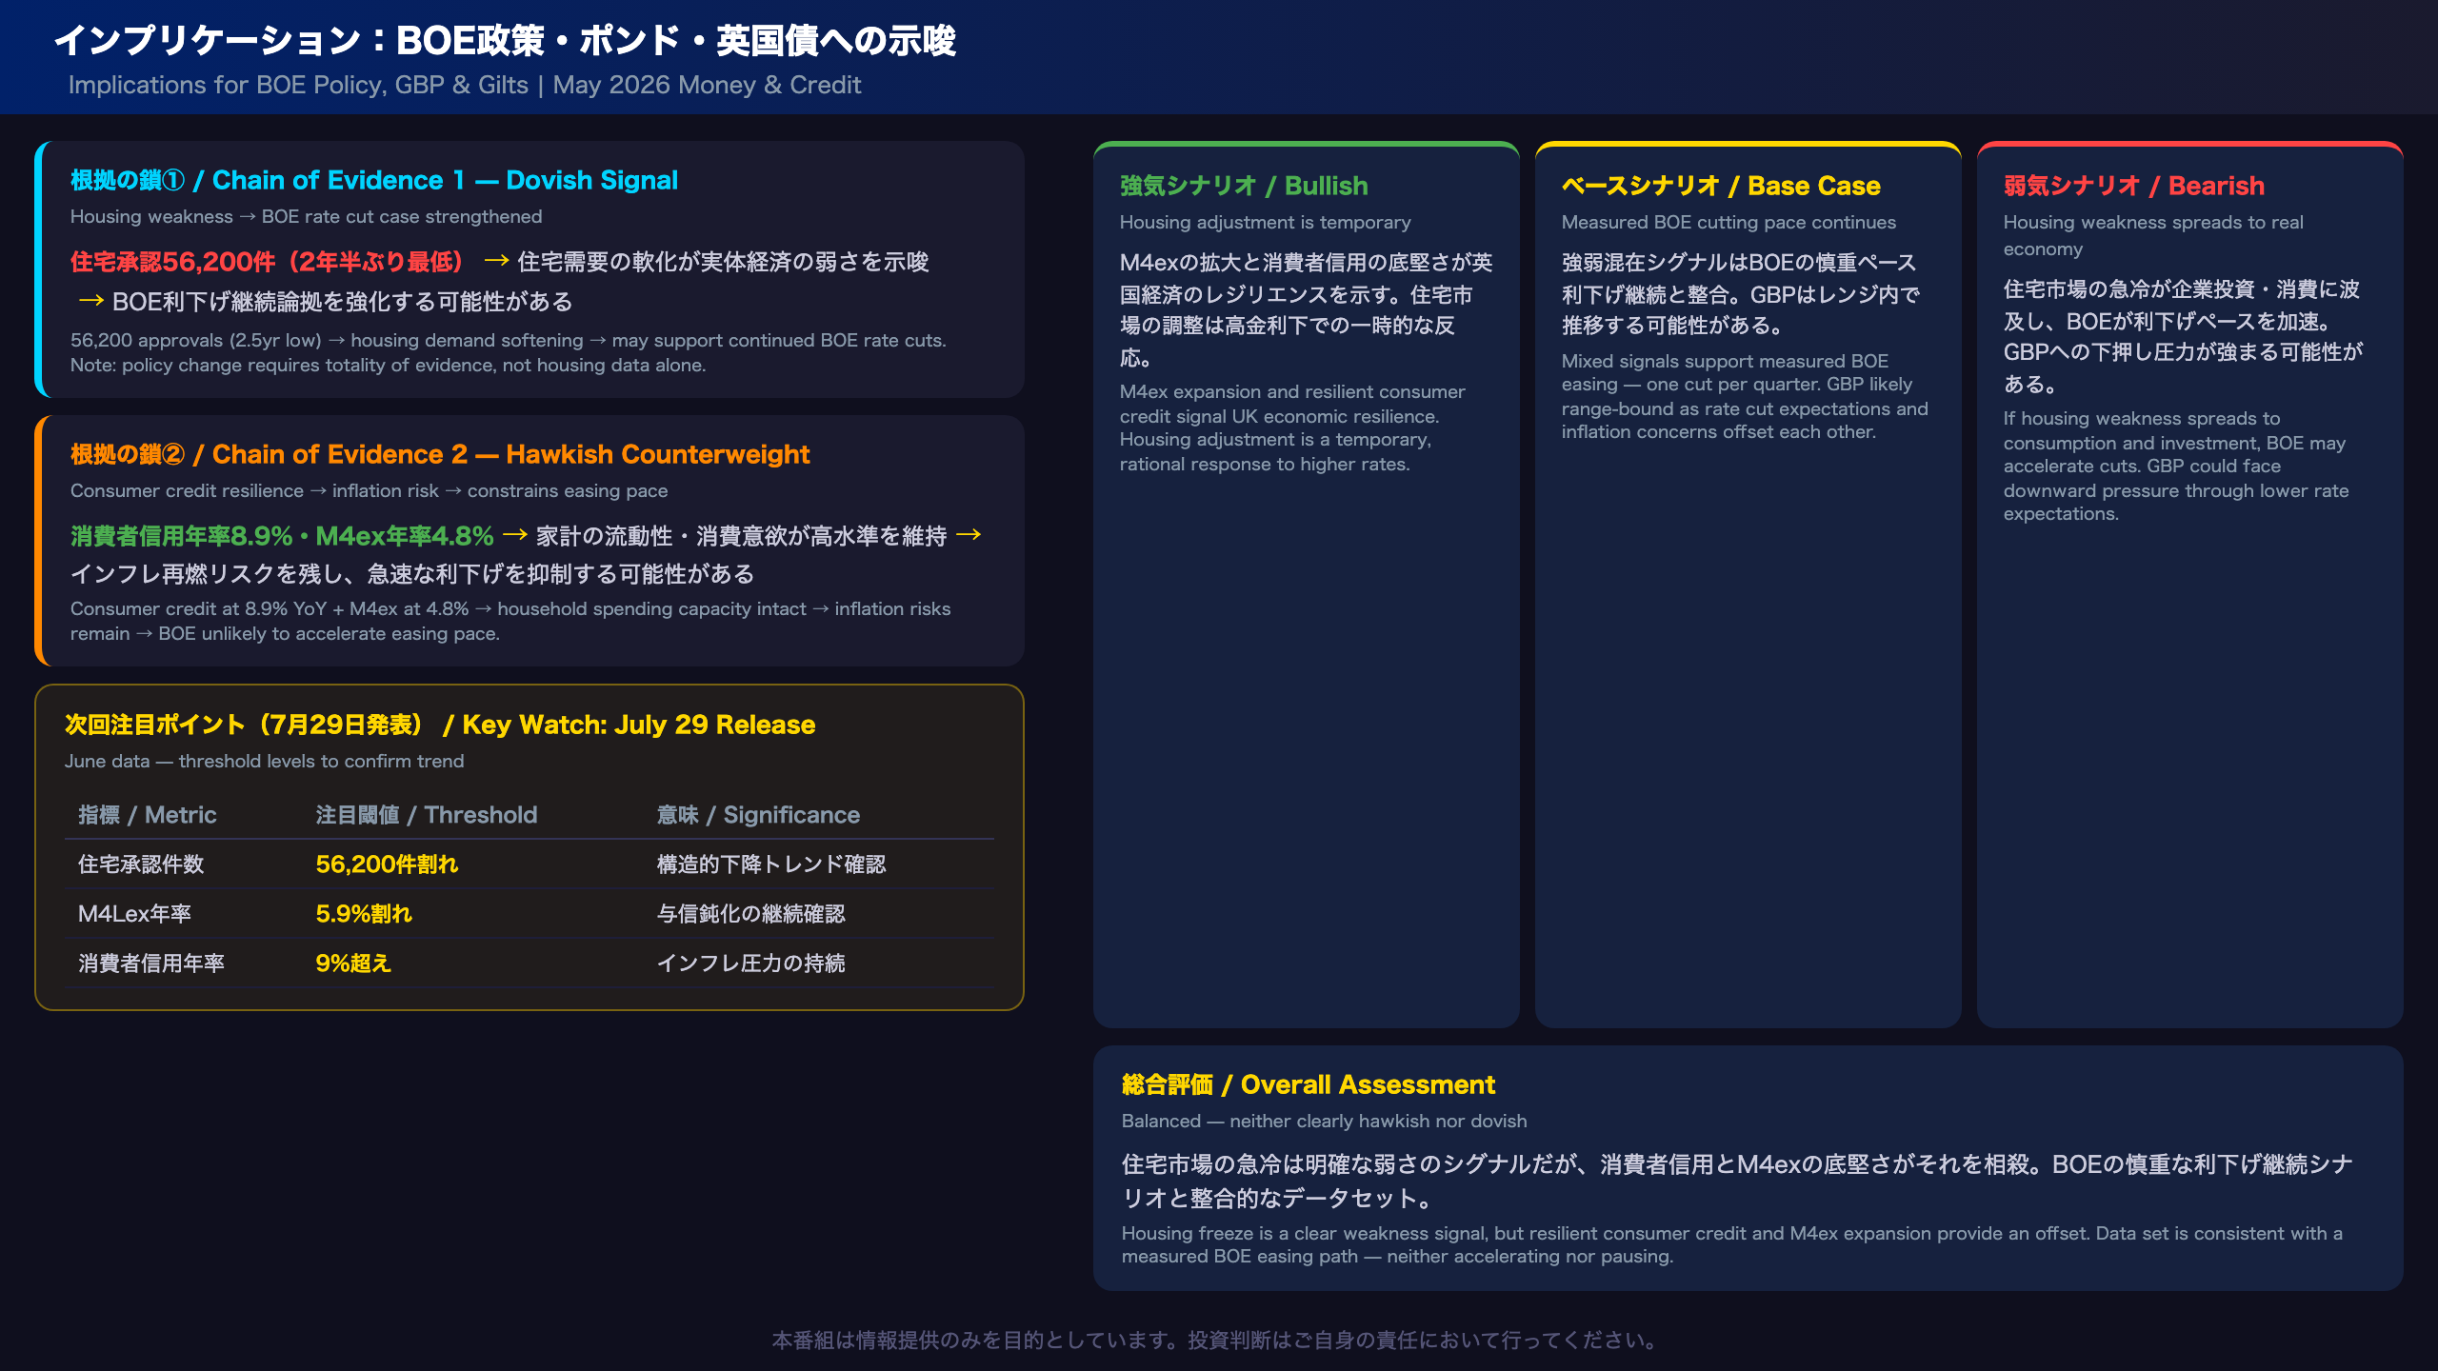Click the 指標 / Metric column header
Viewport: 2438px width, 1371px height.
[148, 815]
